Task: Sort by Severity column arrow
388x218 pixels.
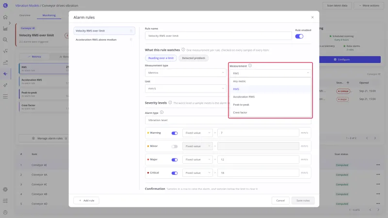Action: (348, 83)
